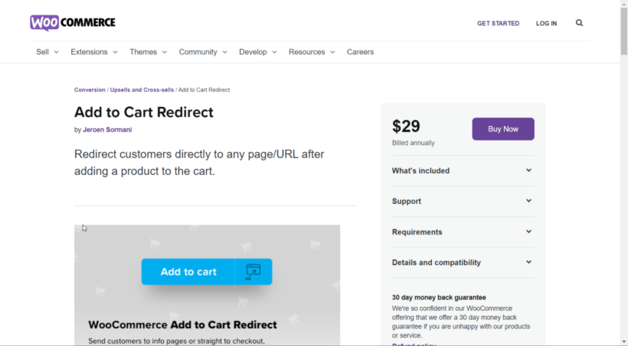The width and height of the screenshot is (628, 346).
Task: Click the Add to cart banner button
Action: point(207,272)
